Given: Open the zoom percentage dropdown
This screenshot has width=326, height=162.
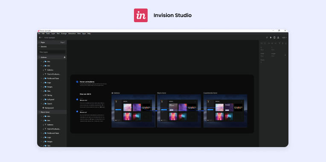Looking at the screenshot, I should 285,38.
